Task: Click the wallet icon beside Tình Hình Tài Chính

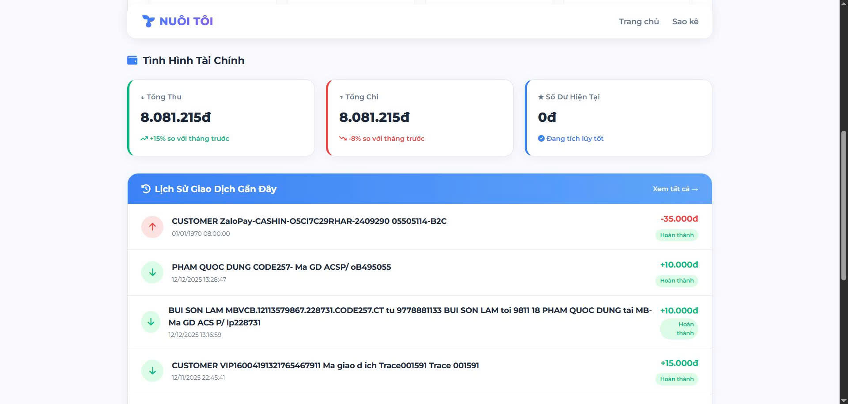Action: click(132, 60)
